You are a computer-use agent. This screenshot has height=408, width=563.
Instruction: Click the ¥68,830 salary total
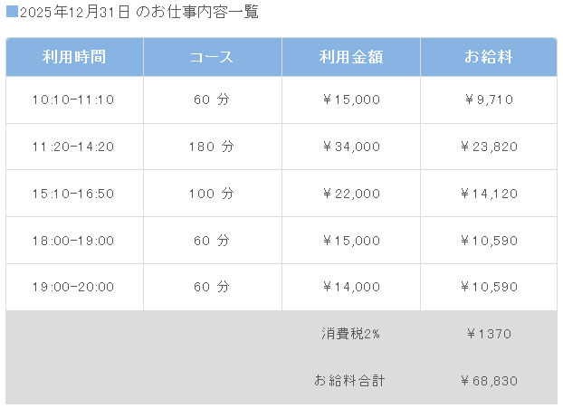pyautogui.click(x=489, y=381)
